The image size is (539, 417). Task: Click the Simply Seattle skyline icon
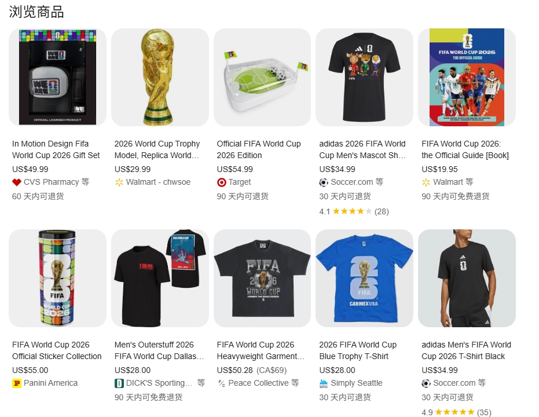pyautogui.click(x=324, y=383)
